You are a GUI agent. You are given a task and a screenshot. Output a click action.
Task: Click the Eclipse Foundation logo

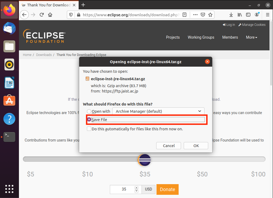(44, 36)
